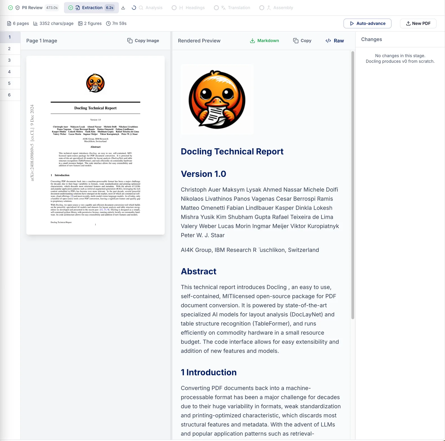This screenshot has width=445, height=441.
Task: Go to page 6
Action: pos(10,95)
